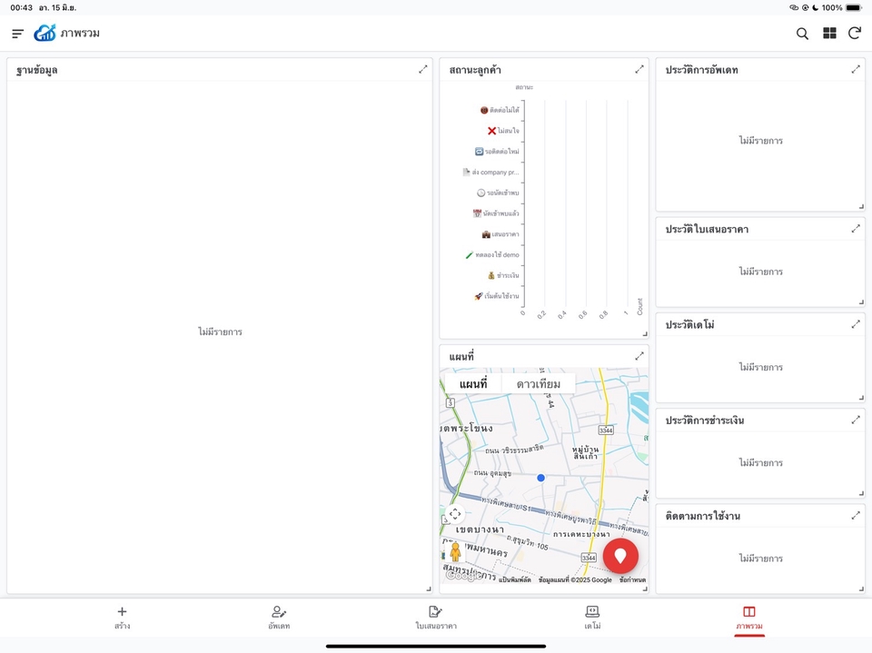Open the grid layout icon

coord(829,34)
